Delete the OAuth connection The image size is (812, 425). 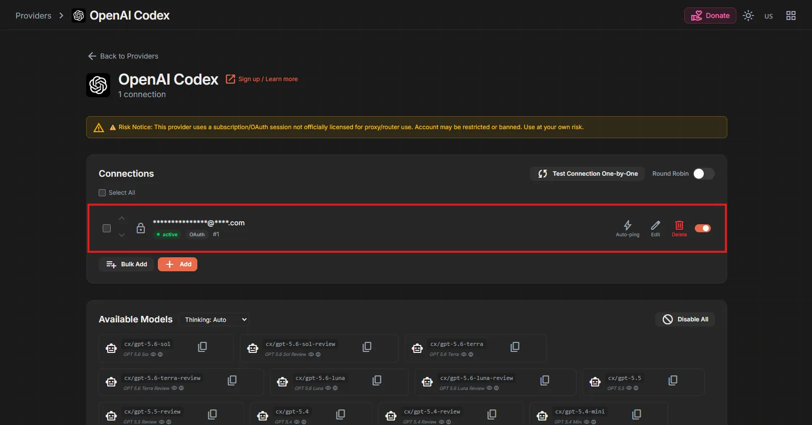coord(679,228)
